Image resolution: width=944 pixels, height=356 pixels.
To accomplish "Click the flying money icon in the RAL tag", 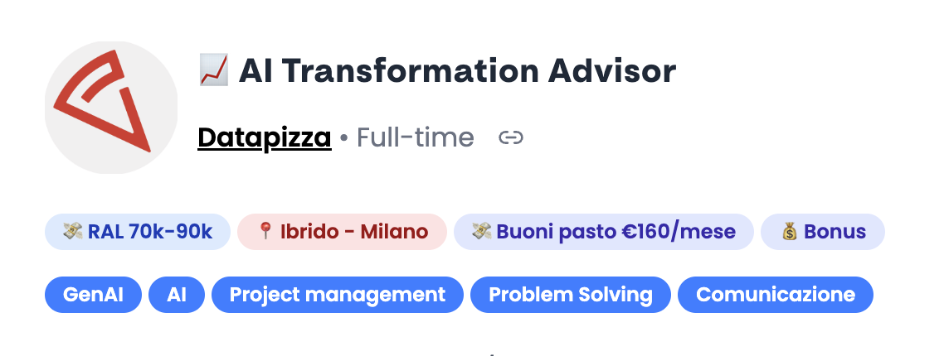I will point(73,232).
